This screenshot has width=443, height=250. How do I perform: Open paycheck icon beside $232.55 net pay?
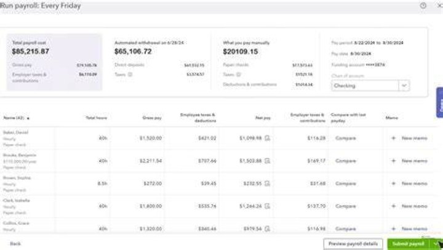click(267, 183)
